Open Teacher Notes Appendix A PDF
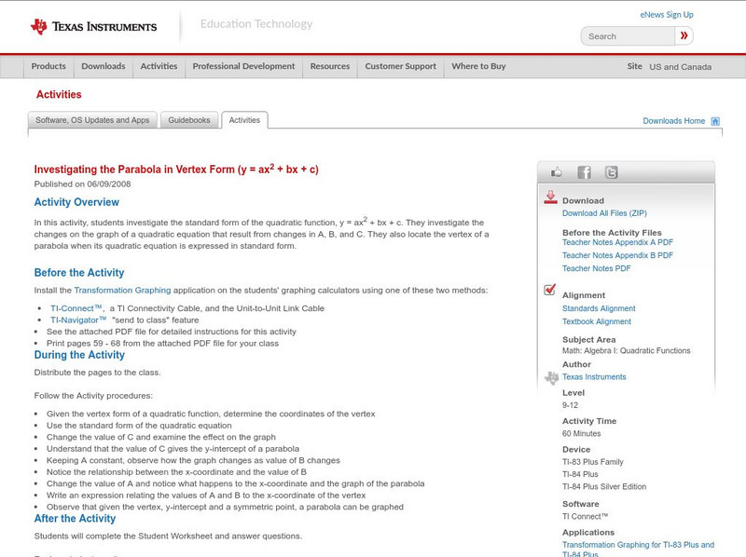The height and width of the screenshot is (557, 746). pos(617,242)
